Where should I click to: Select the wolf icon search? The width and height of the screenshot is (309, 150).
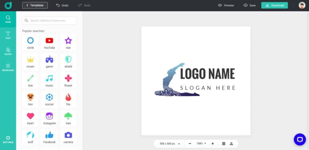pyautogui.click(x=30, y=137)
